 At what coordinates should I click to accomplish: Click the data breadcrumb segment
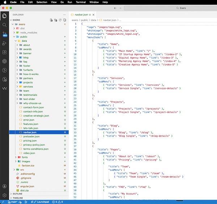(94, 20)
